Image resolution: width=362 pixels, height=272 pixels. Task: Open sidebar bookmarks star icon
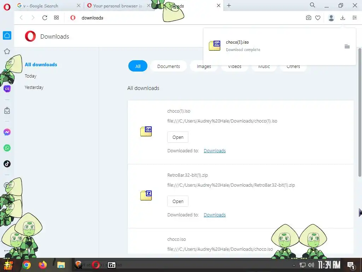pos(7,51)
